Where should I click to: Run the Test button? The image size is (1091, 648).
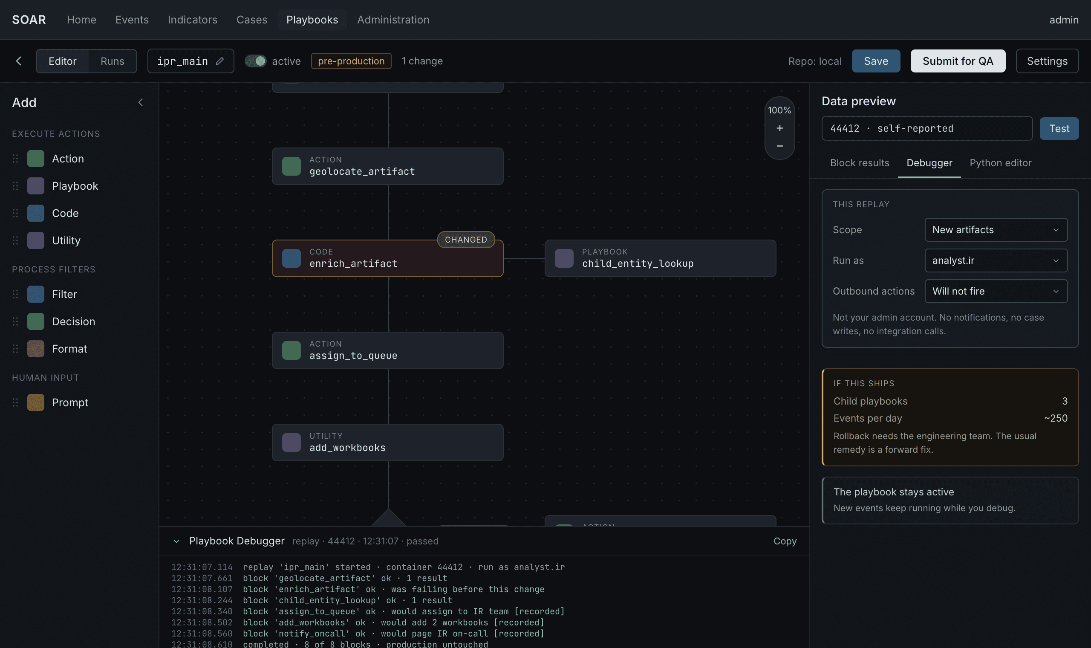pos(1059,128)
